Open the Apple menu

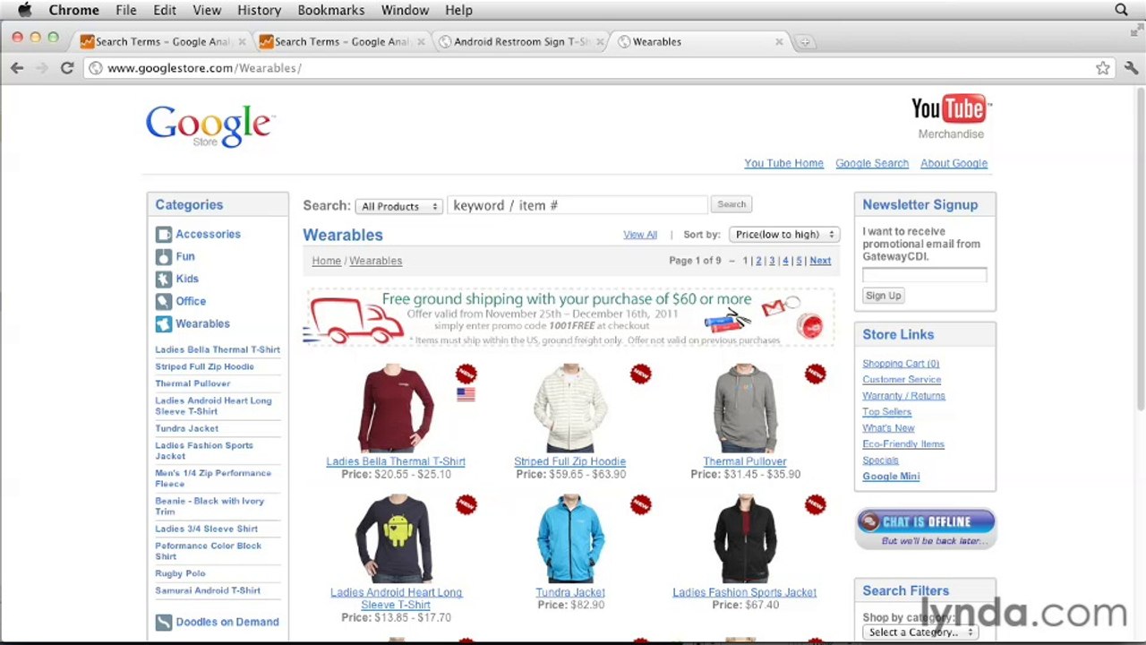25,10
